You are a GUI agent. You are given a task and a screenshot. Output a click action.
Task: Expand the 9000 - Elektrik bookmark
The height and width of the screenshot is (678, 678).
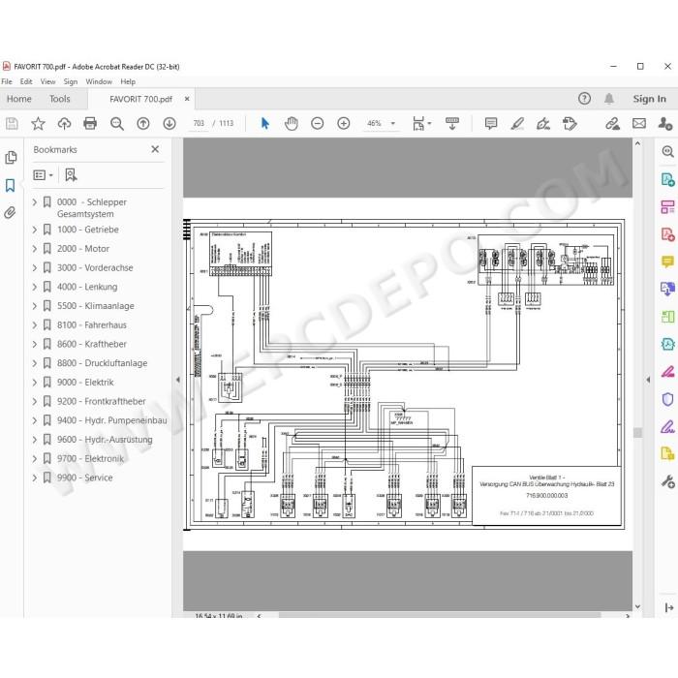[35, 383]
